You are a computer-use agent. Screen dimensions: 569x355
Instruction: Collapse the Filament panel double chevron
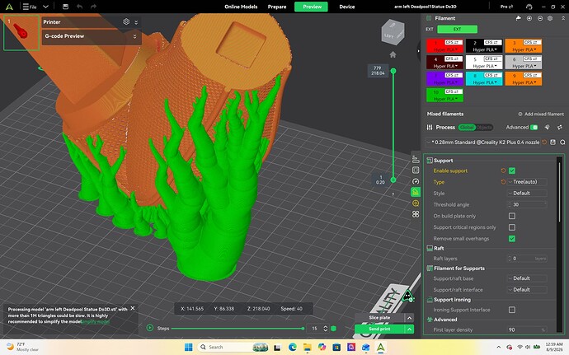pyautogui.click(x=563, y=18)
